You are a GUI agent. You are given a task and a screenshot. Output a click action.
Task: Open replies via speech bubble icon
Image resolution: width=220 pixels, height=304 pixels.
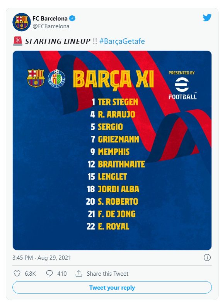49,273
